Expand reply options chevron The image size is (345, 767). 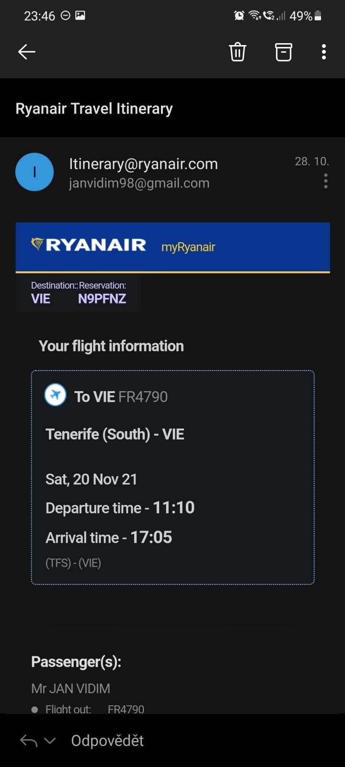(50, 741)
